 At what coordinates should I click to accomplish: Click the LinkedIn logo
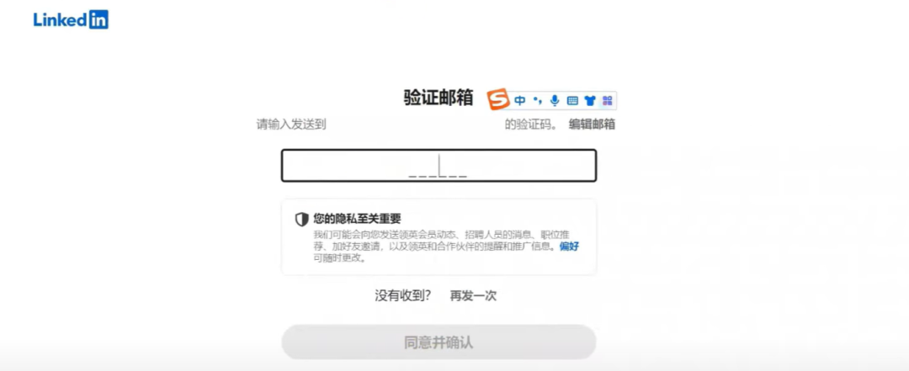(71, 19)
